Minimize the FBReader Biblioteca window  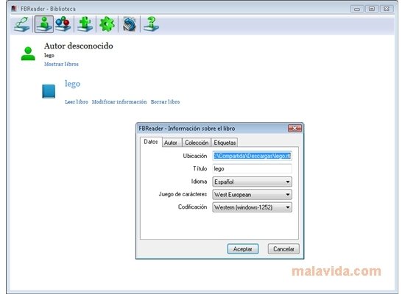tap(357, 9)
